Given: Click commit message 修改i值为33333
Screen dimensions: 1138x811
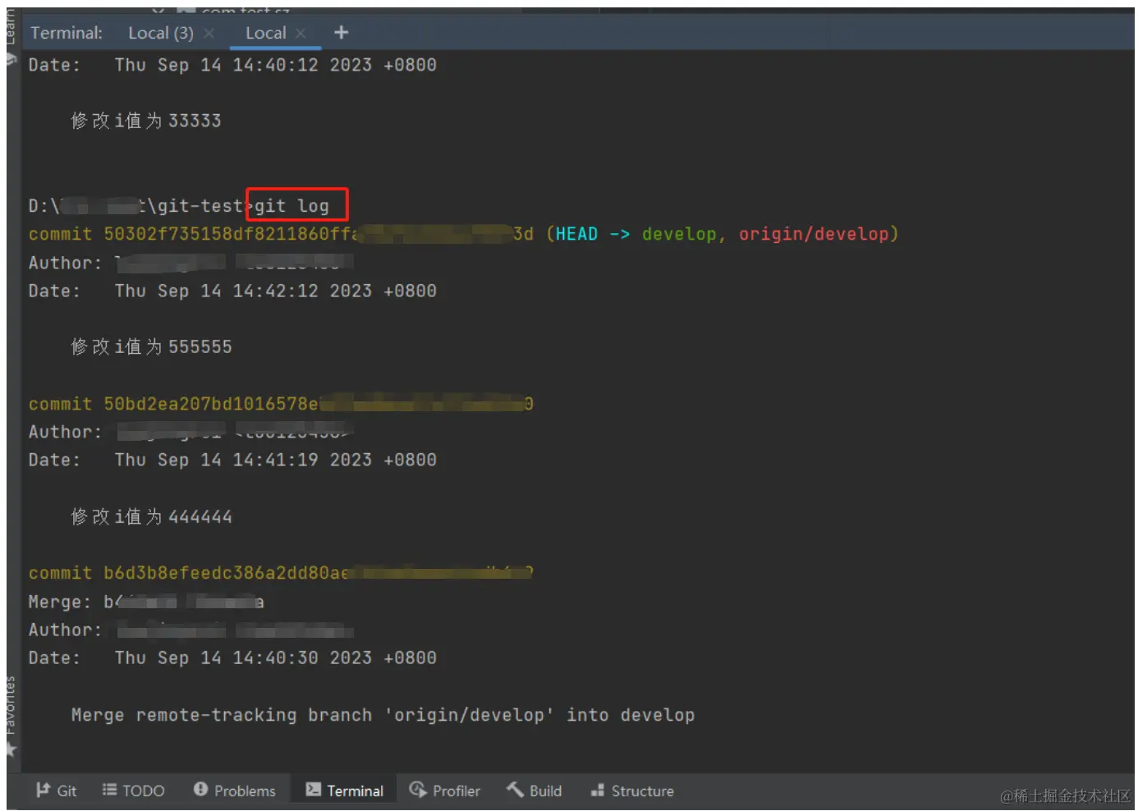Looking at the screenshot, I should pos(146,121).
